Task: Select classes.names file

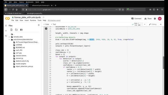Action: (x=21, y=56)
